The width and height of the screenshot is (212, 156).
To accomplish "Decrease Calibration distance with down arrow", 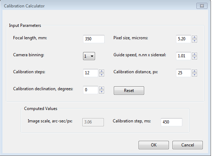I will 194,75.
